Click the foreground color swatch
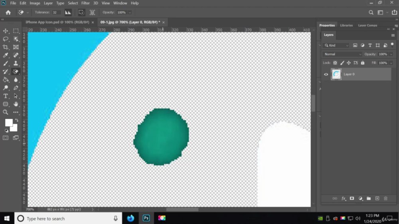This screenshot has width=399, height=224. pyautogui.click(x=9, y=122)
